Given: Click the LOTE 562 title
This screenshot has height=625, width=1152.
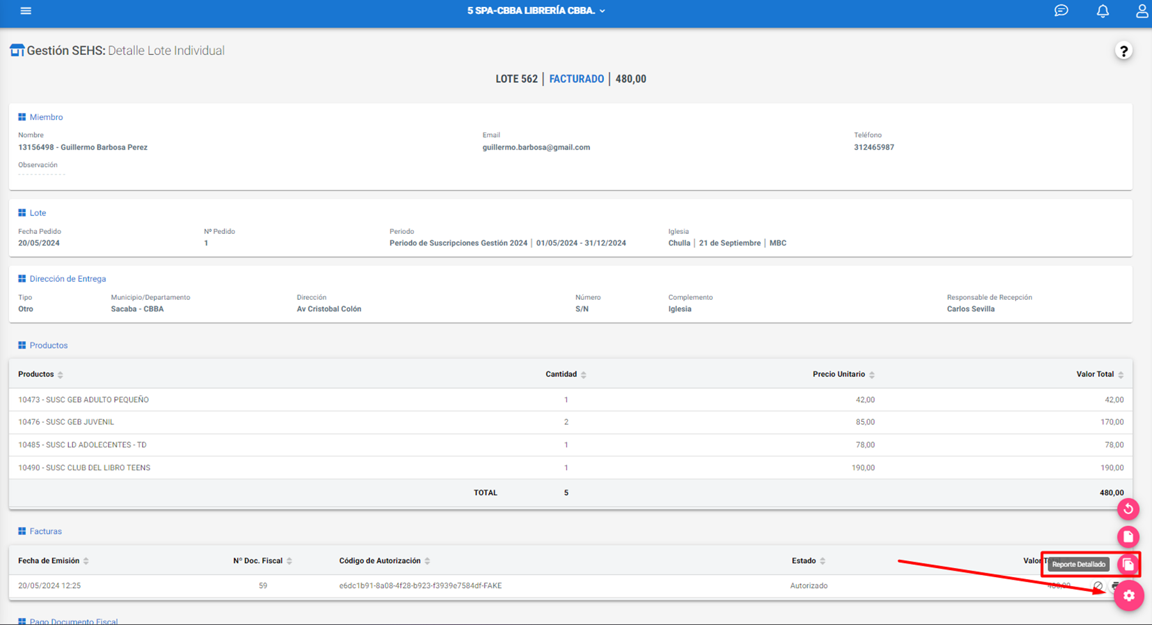Looking at the screenshot, I should coord(517,79).
